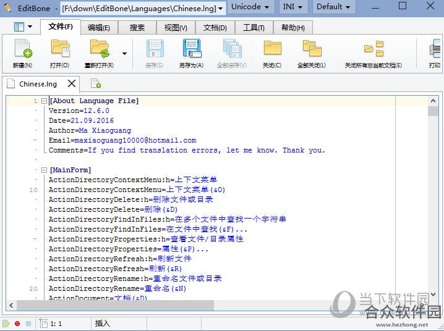Click the Save (保存) floppy icon
The height and width of the screenshot is (331, 444).
tap(155, 49)
